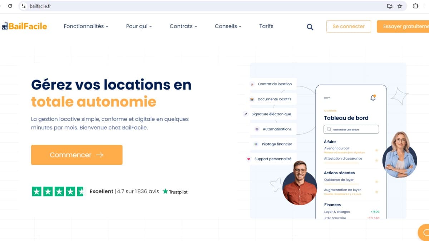Reload the page with the refresh icon
The height and width of the screenshot is (241, 429).
(10, 6)
